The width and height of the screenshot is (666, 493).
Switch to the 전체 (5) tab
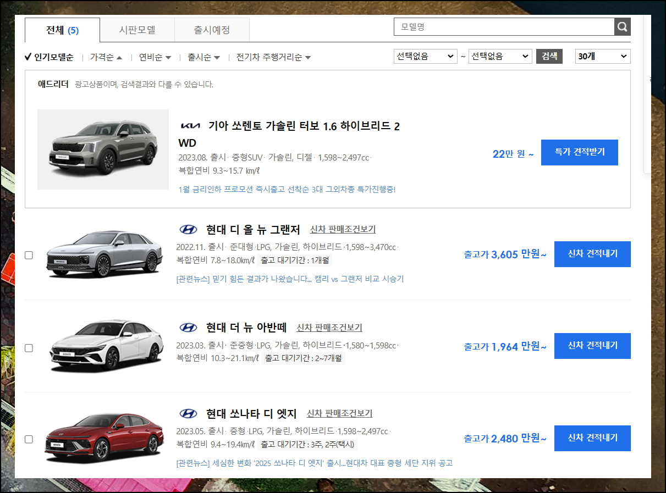62,30
